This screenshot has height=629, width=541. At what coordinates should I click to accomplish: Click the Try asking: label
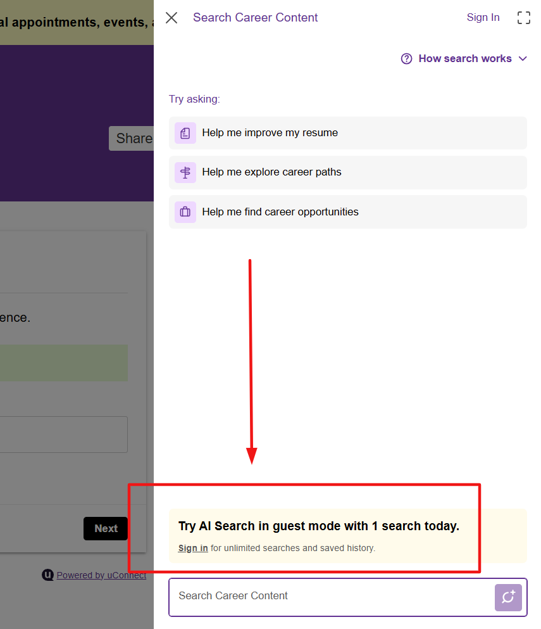click(x=194, y=99)
